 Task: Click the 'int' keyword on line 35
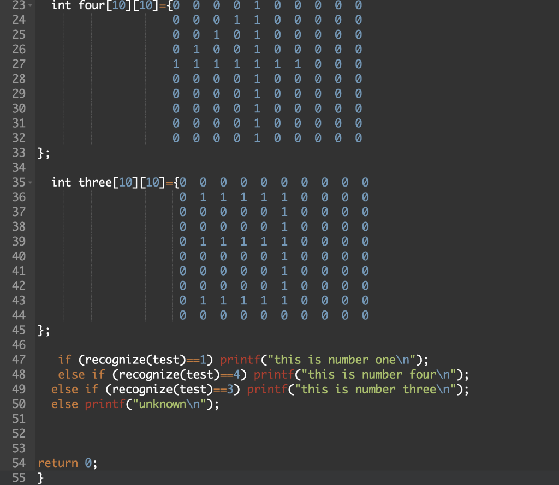click(61, 182)
